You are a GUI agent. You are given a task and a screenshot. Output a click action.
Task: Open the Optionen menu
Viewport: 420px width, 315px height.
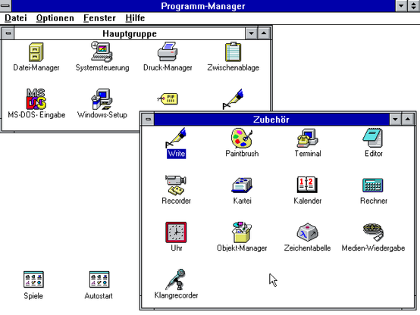coord(55,18)
